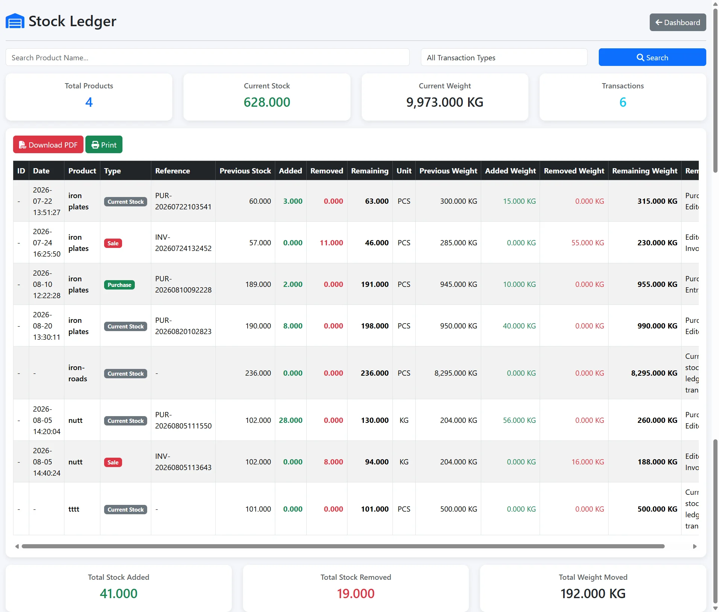Click the Reference column header

click(x=183, y=171)
